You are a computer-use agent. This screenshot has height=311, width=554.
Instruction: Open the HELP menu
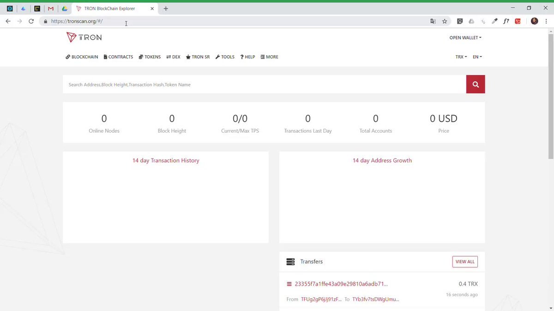(x=247, y=57)
